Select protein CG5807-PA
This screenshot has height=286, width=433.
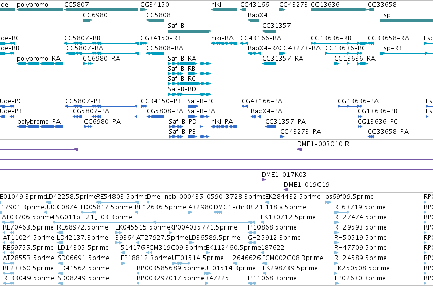[91, 111]
